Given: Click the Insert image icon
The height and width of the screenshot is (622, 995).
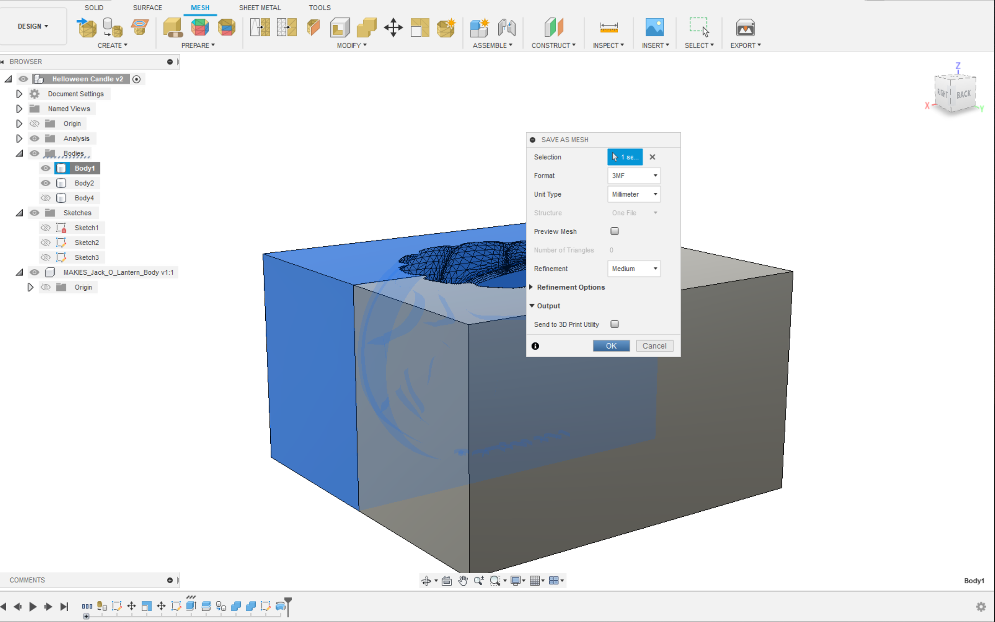Looking at the screenshot, I should [x=655, y=28].
